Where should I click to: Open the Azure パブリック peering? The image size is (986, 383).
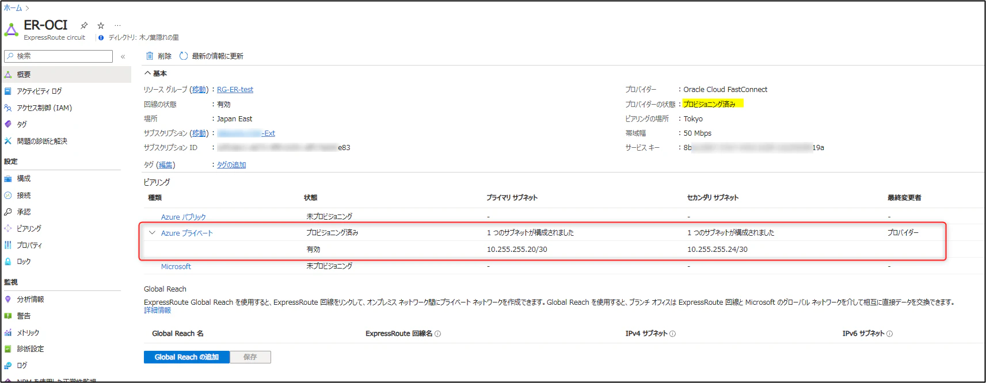(x=183, y=217)
